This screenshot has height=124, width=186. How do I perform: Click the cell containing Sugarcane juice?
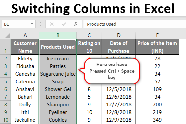pos(58,74)
